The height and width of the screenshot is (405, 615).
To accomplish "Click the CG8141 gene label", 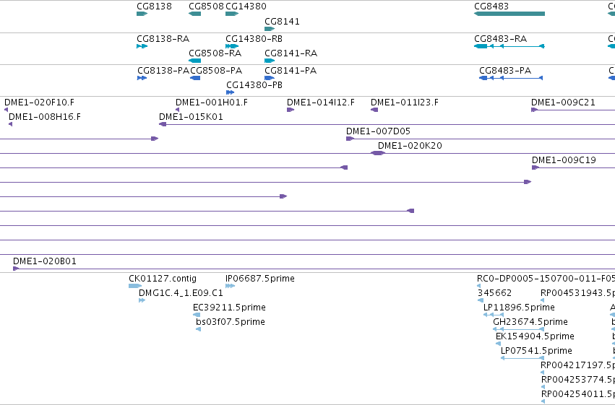I will 282,22.
